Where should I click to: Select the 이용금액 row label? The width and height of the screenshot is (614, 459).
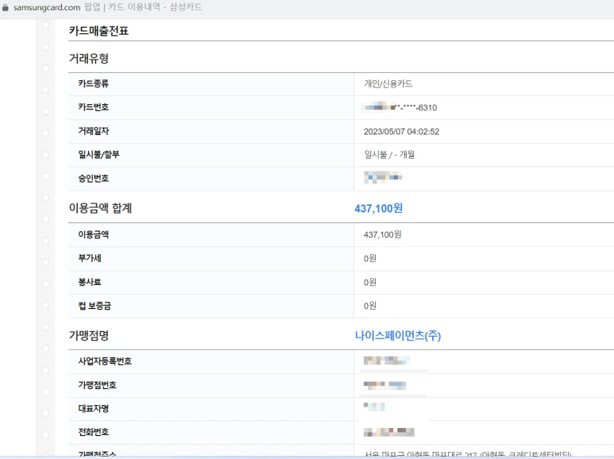(94, 234)
